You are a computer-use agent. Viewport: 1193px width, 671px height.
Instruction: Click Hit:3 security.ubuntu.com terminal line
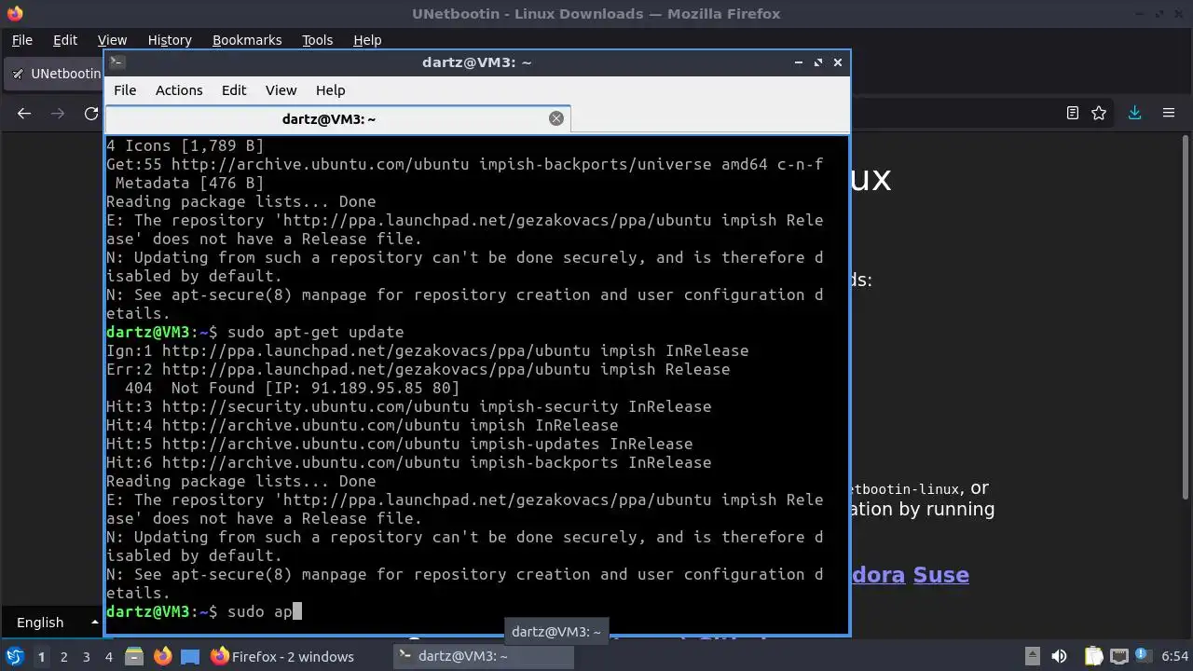(408, 406)
